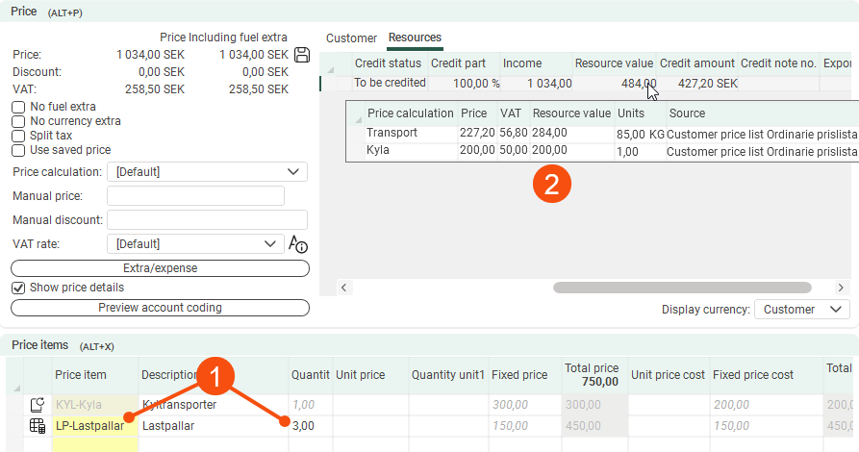Image resolution: width=859 pixels, height=452 pixels.
Task: Enable the No fuel extra checkbox
Action: pyautogui.click(x=18, y=107)
